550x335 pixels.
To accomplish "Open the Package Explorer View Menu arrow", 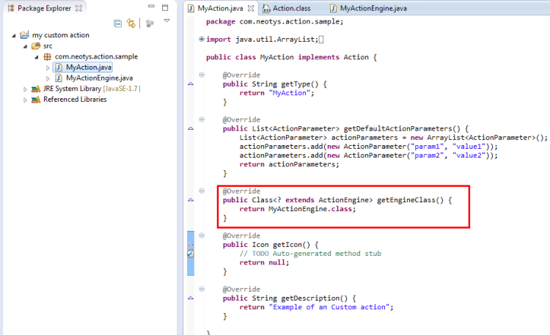I will [x=166, y=21].
